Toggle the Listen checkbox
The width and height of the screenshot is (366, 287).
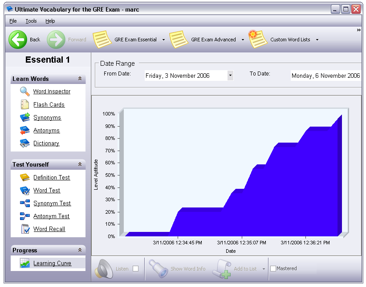(136, 269)
